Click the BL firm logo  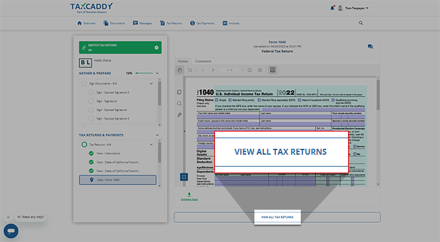click(x=85, y=63)
